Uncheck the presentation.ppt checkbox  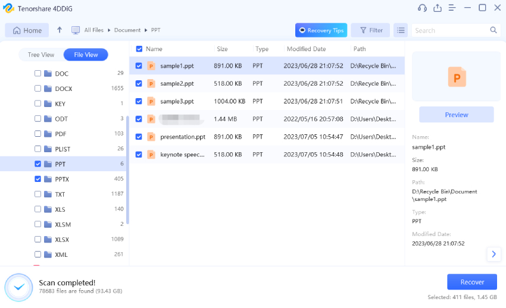pyautogui.click(x=139, y=137)
